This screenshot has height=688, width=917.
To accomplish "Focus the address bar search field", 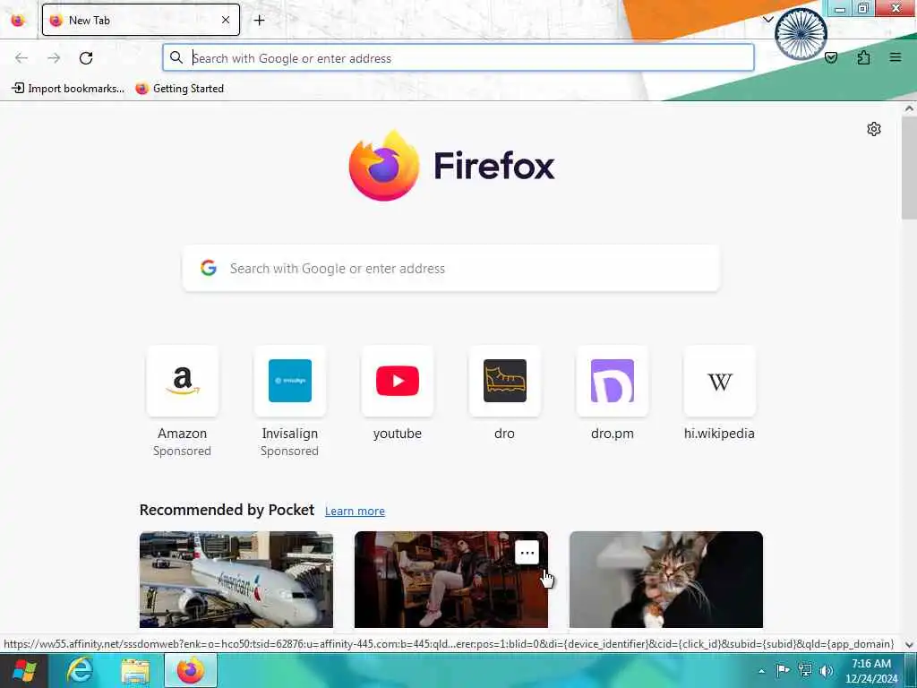I will click(x=458, y=57).
